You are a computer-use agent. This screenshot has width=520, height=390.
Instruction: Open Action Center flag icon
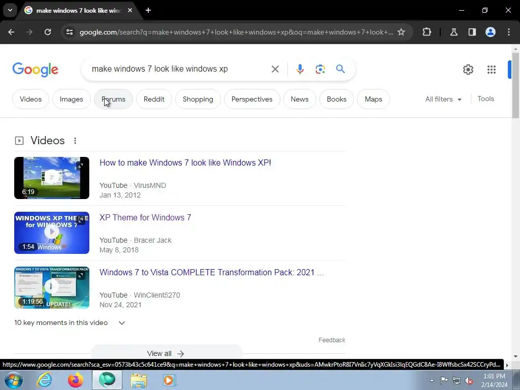click(x=444, y=380)
